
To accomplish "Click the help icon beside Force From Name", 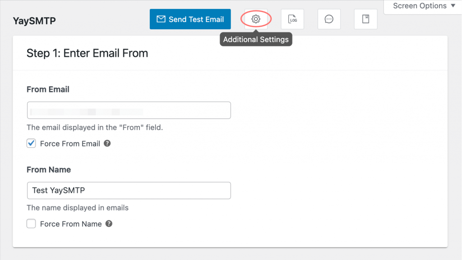I will [x=108, y=224].
